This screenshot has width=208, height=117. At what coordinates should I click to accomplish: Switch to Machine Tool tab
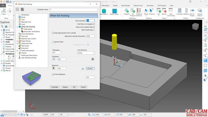point(138,6)
